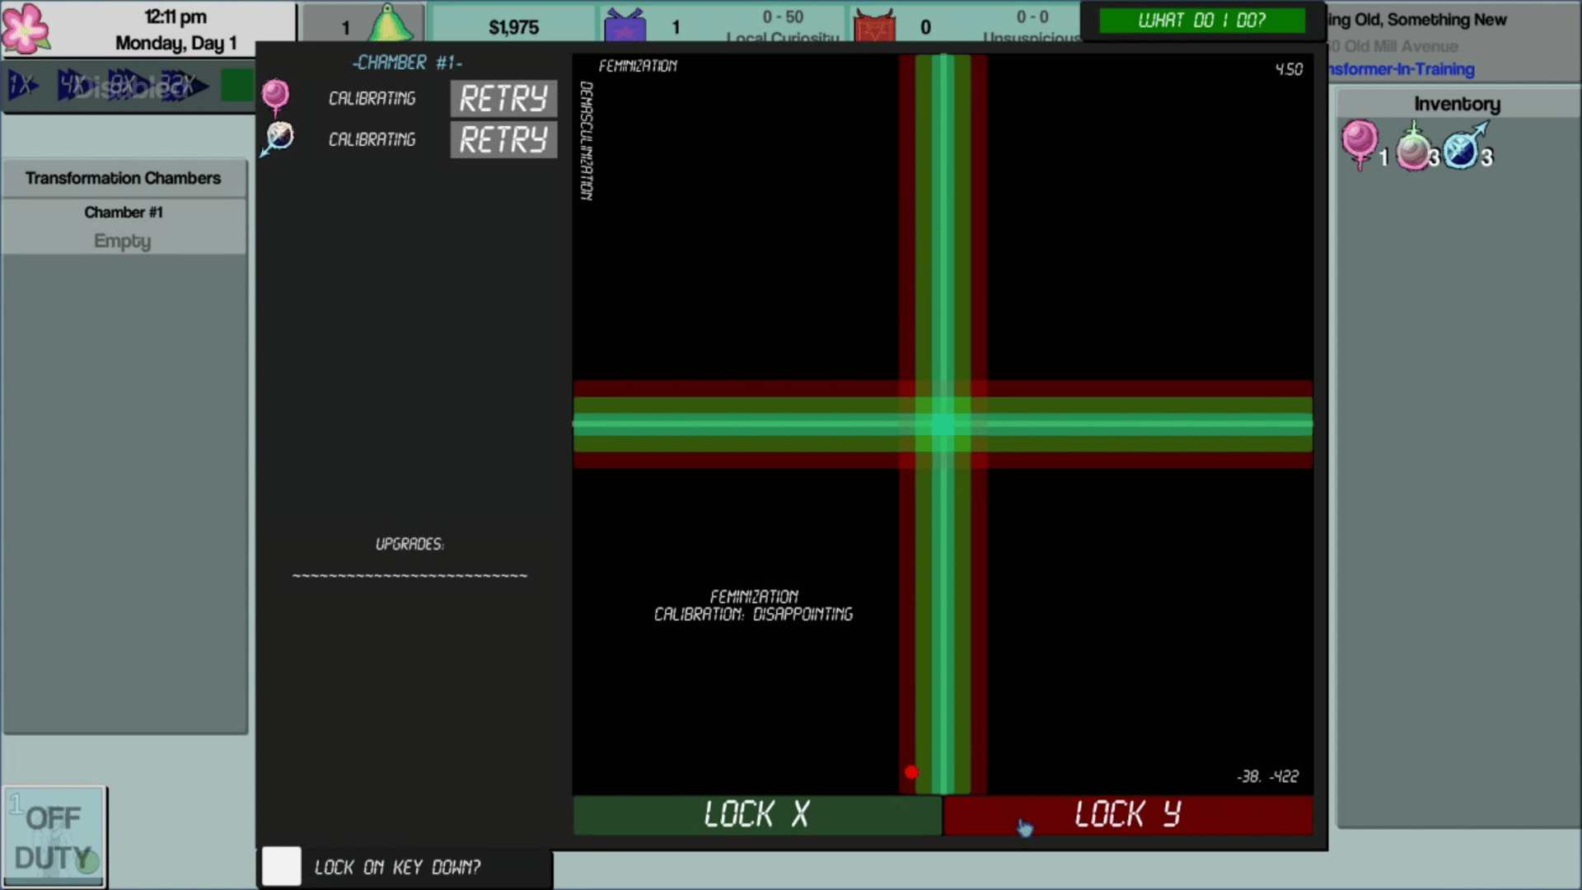
Task: Click the purple gift box curiosity icon
Action: click(625, 25)
